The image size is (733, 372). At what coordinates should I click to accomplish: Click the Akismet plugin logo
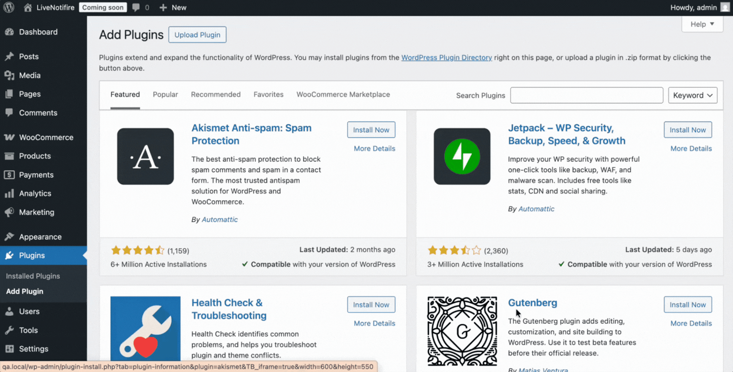[145, 156]
